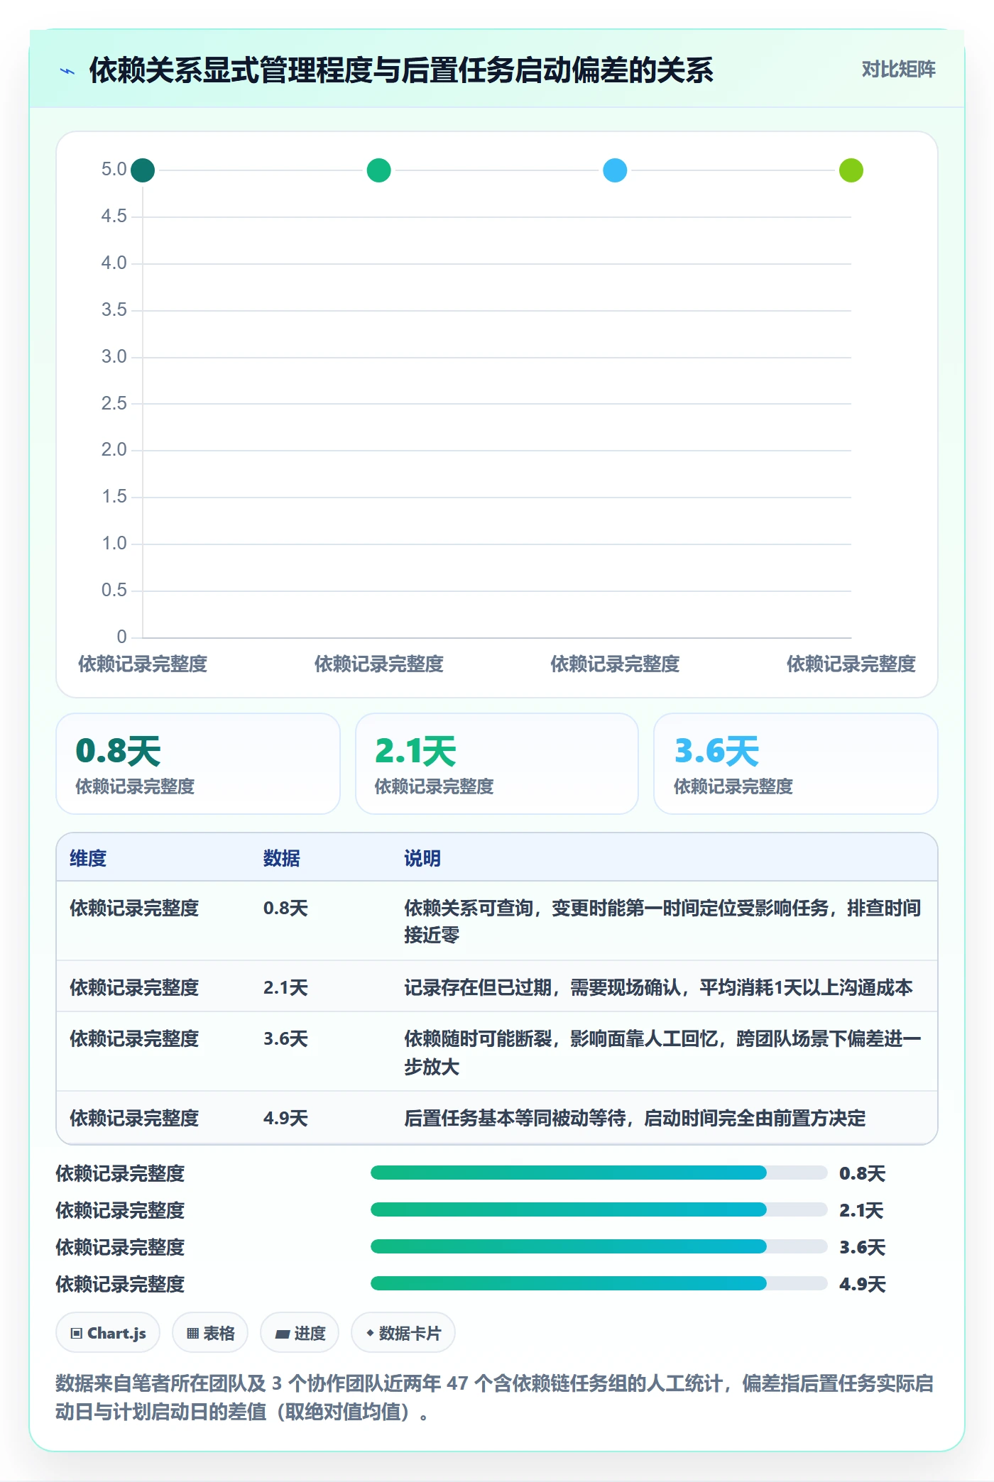Viewport: 994px width, 1482px height.
Task: Click the 数据卡片 tag chip
Action: click(403, 1333)
